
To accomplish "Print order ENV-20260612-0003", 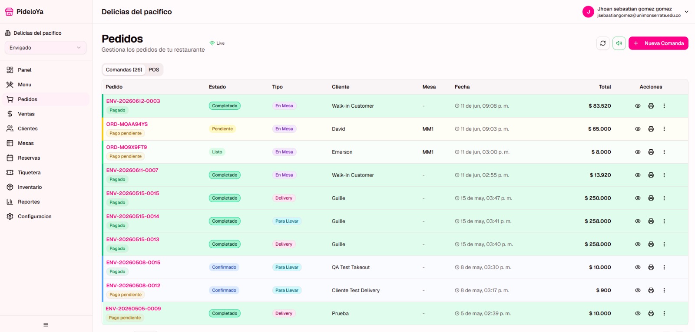I will pyautogui.click(x=651, y=106).
